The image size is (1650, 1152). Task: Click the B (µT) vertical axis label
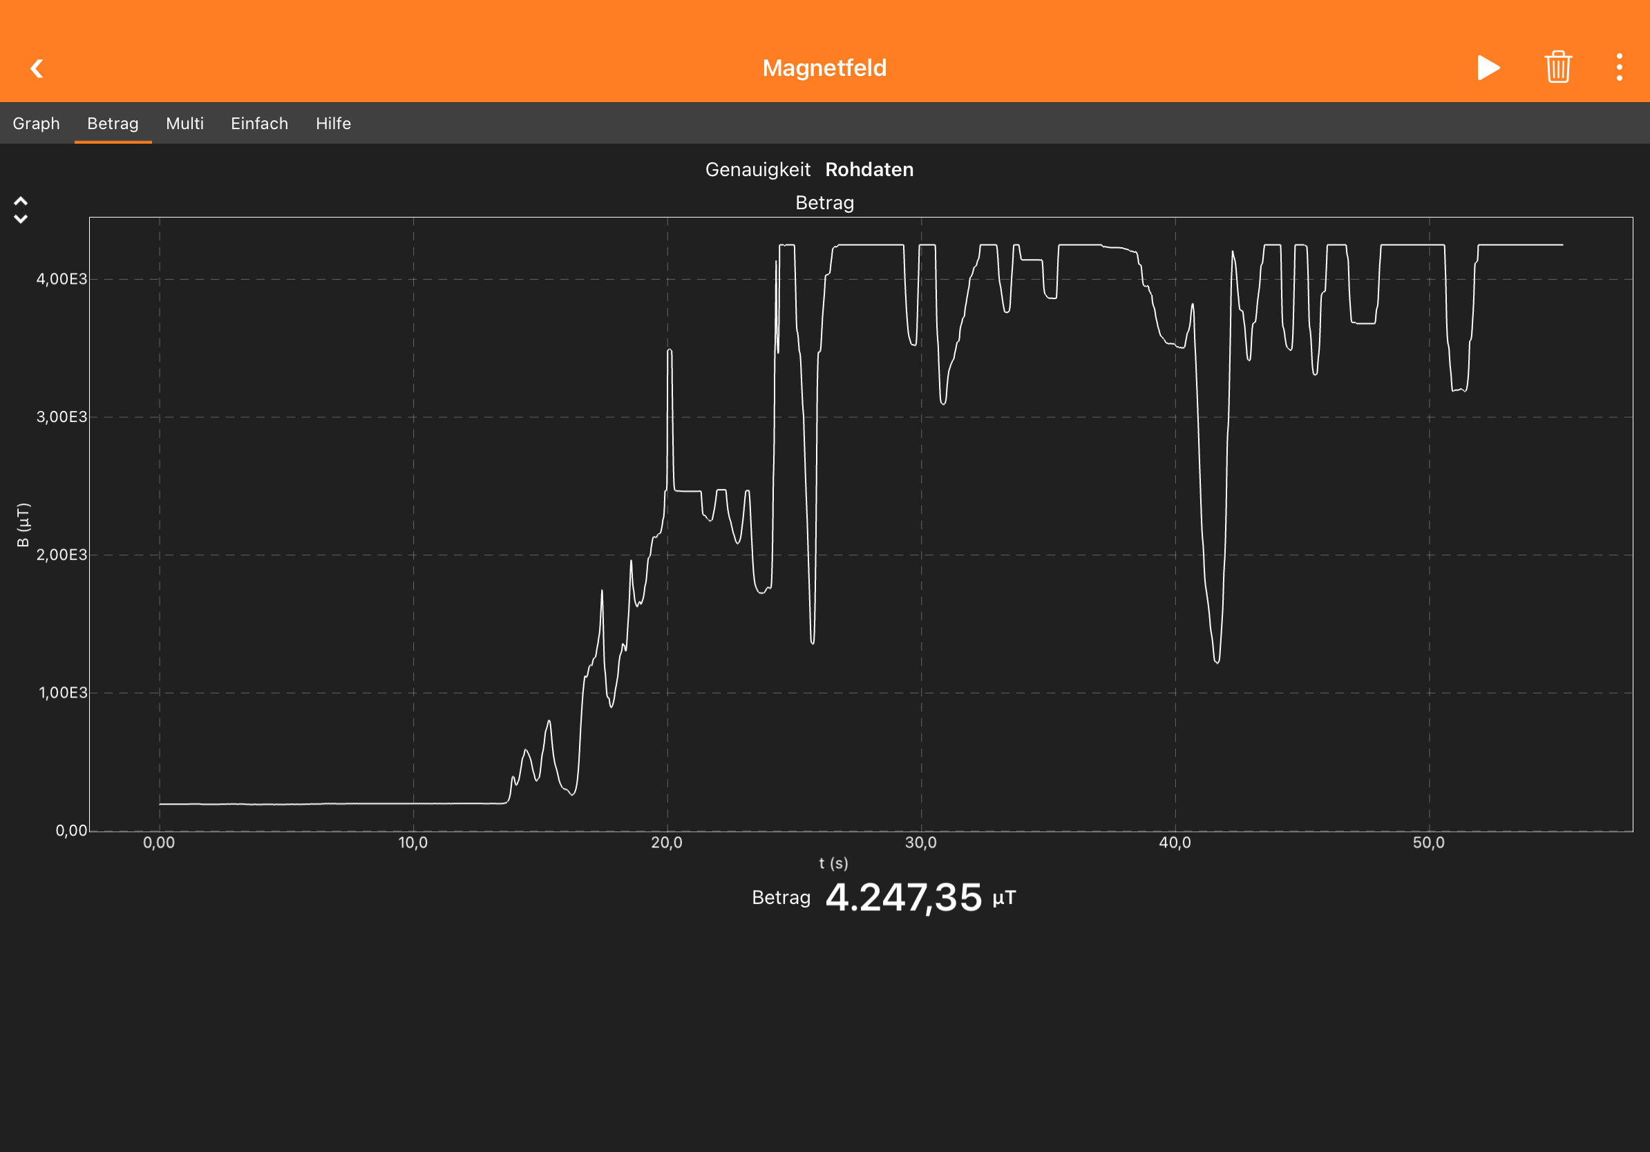(x=23, y=524)
